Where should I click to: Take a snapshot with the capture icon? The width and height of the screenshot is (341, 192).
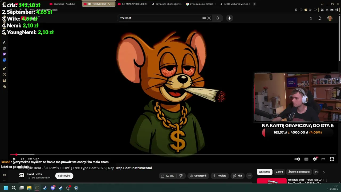coord(301,10)
